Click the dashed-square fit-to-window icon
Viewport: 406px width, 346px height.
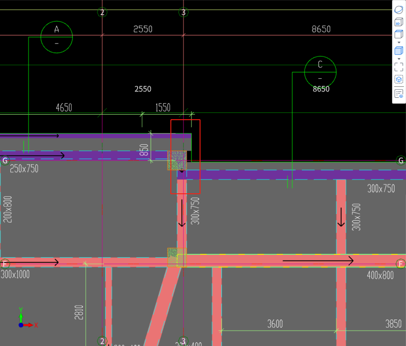[x=399, y=67]
